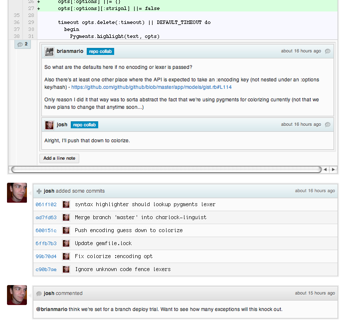Screen dimensions: 342x323
Task: Click the avatar next to commit 061f102
Action: click(x=66, y=204)
